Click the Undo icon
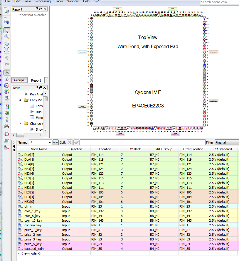 pyautogui.click(x=7, y=58)
